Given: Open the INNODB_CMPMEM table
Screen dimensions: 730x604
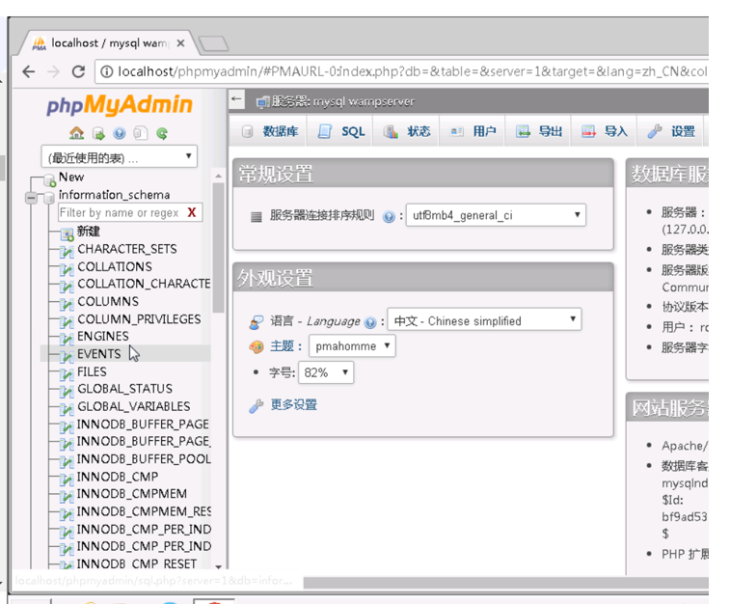Looking at the screenshot, I should [x=132, y=494].
